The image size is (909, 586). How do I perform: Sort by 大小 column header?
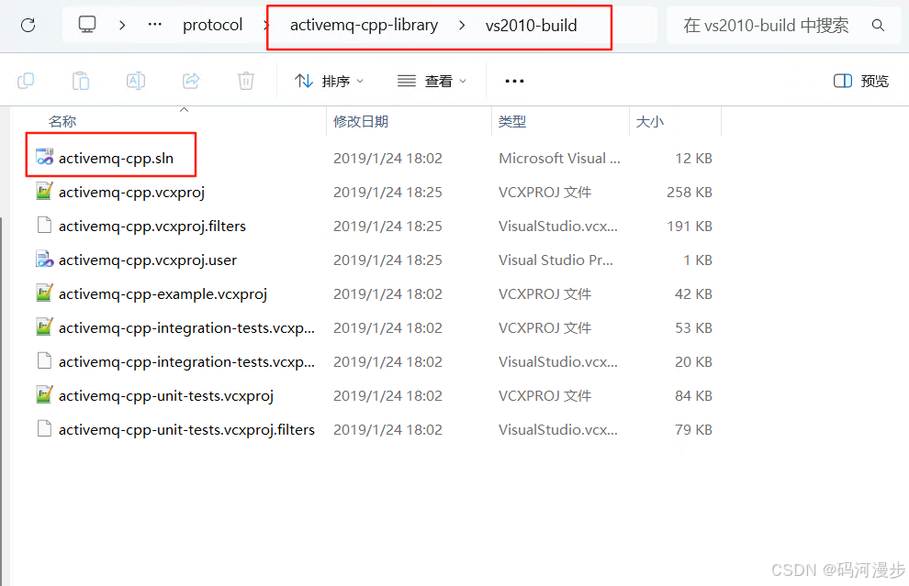pos(649,121)
